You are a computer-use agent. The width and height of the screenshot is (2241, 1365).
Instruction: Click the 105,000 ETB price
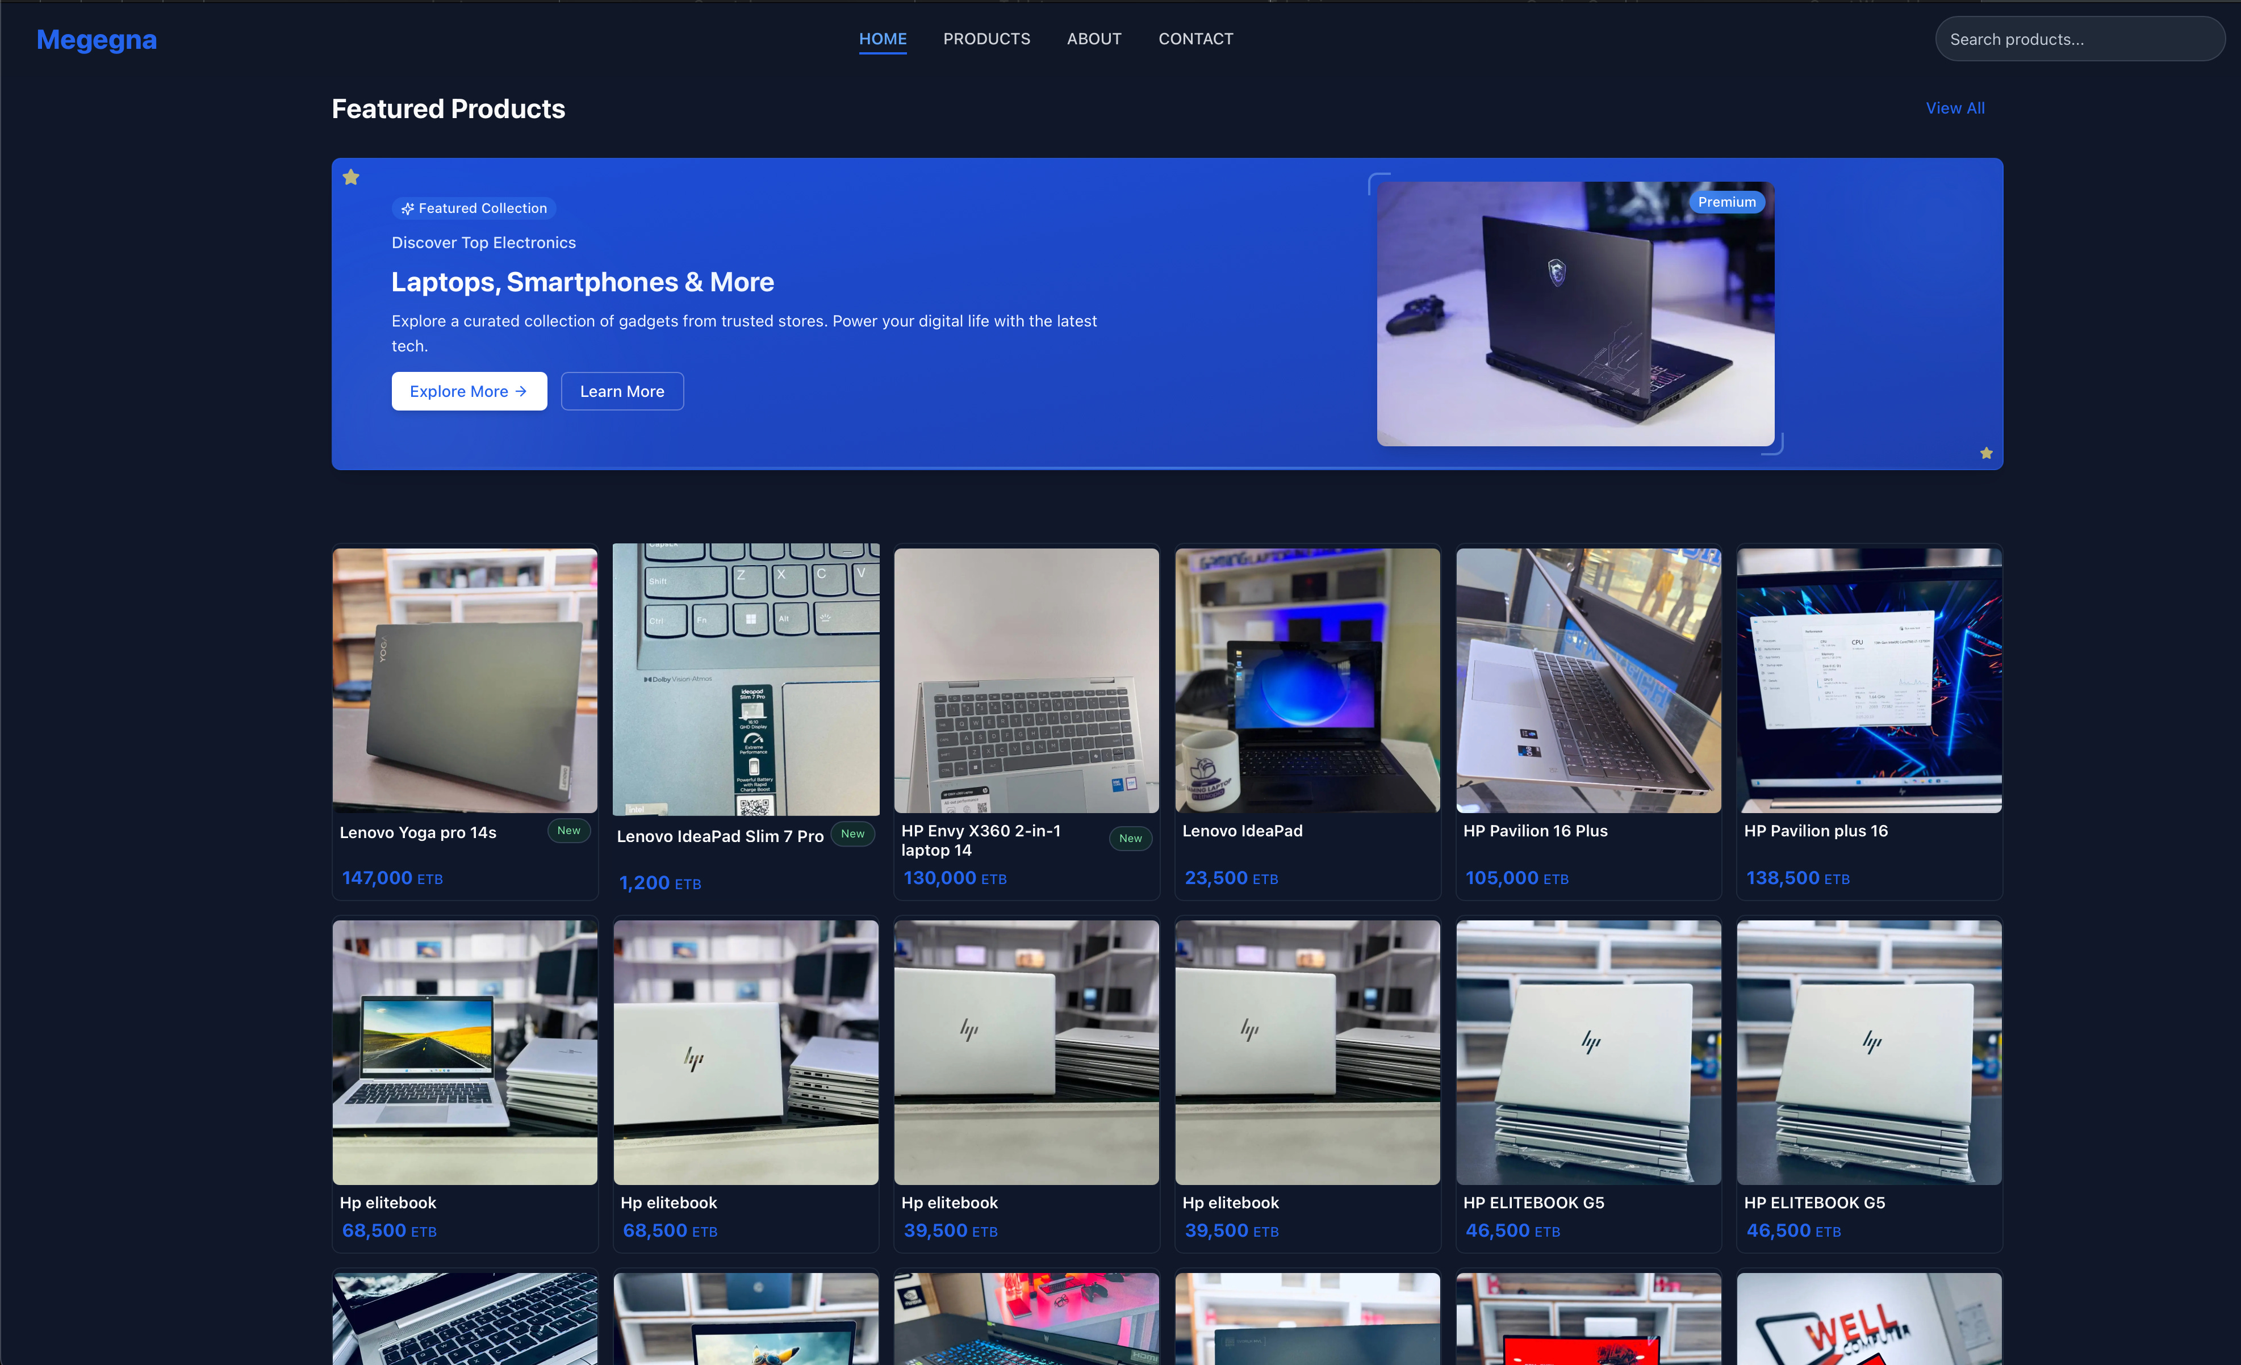click(1517, 878)
